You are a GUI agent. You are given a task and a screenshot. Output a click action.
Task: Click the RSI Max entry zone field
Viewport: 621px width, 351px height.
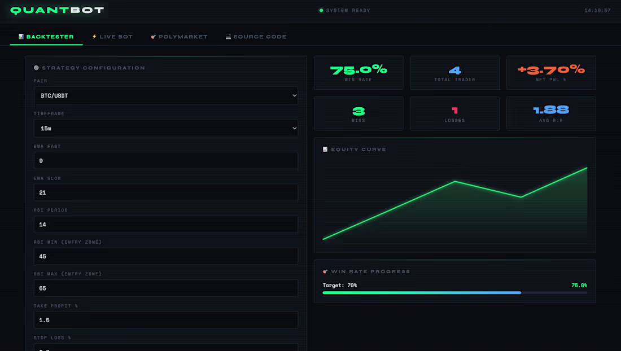click(166, 288)
